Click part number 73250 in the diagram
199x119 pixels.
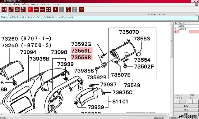pyautogui.click(x=10, y=45)
